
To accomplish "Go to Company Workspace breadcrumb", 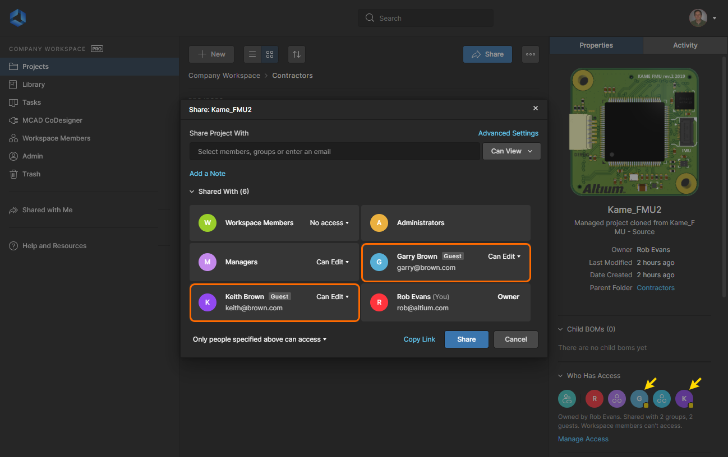I will click(224, 76).
